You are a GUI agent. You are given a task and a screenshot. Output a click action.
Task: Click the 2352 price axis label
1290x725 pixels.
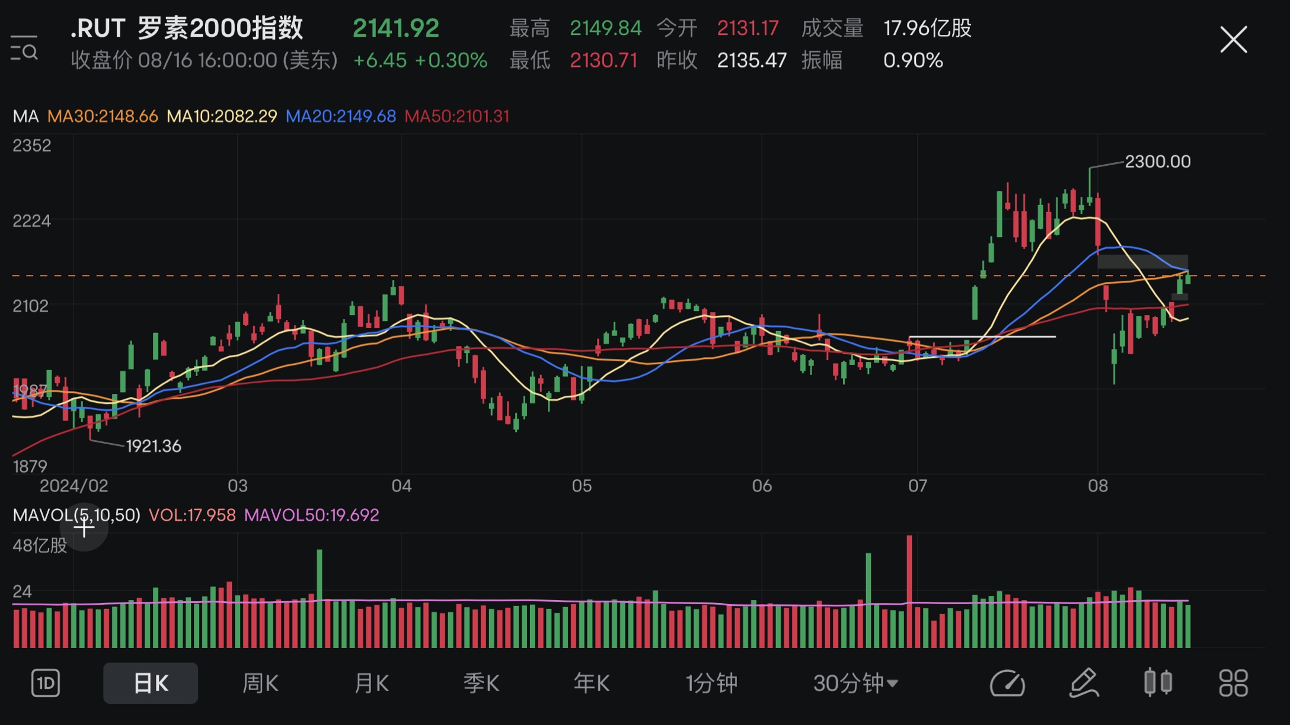(32, 145)
